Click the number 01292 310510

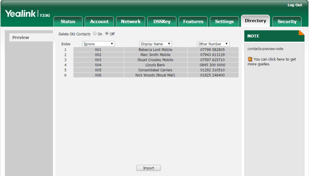pyautogui.click(x=212, y=70)
